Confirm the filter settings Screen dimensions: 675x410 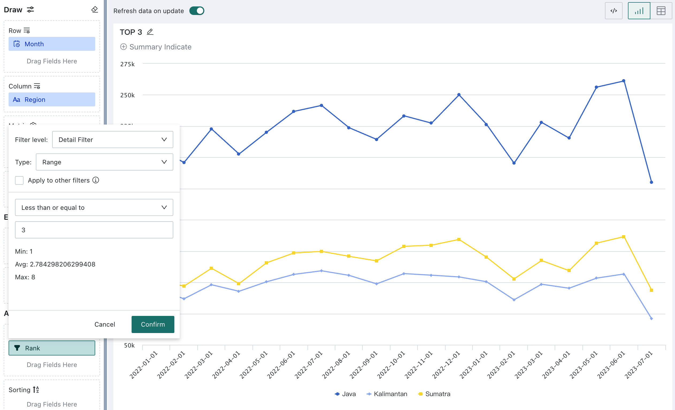point(153,324)
